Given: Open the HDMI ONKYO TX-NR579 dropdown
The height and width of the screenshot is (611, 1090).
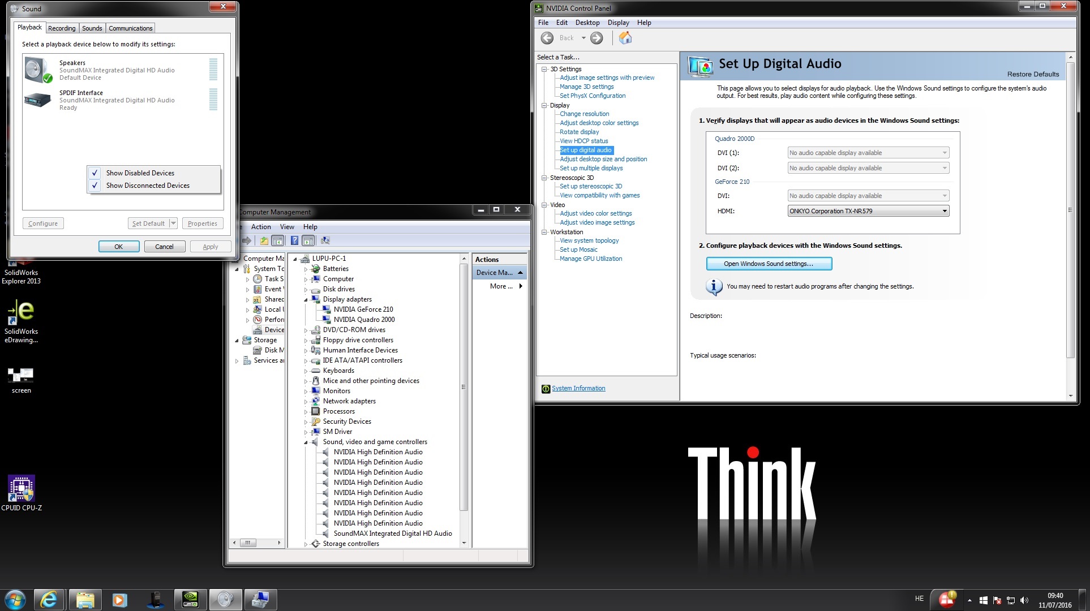Looking at the screenshot, I should (868, 211).
